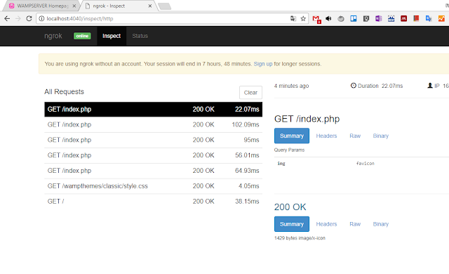Select the GET /index.php 95ms request
The image size is (449, 274).
[153, 140]
